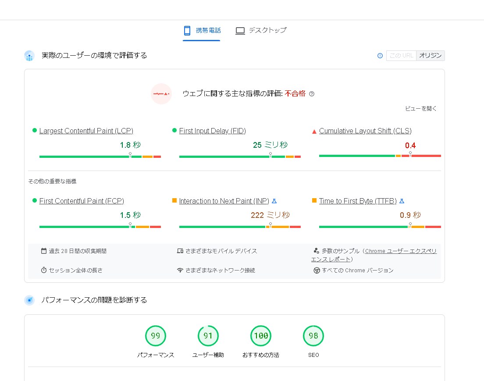Click すべての Chrome バージョン text
The height and width of the screenshot is (381, 484).
(x=357, y=271)
